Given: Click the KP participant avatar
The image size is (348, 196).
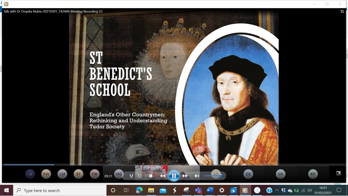Looking at the screenshot, I should 313,174.
